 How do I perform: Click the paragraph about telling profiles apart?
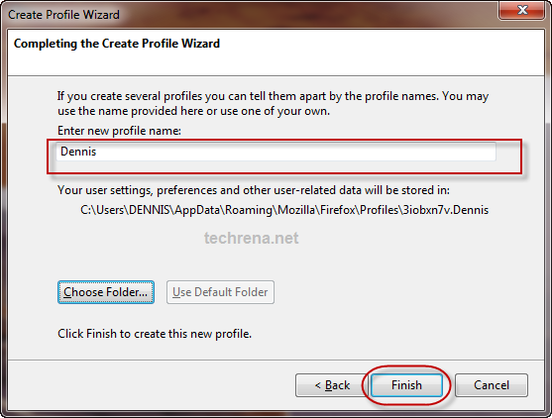273,103
